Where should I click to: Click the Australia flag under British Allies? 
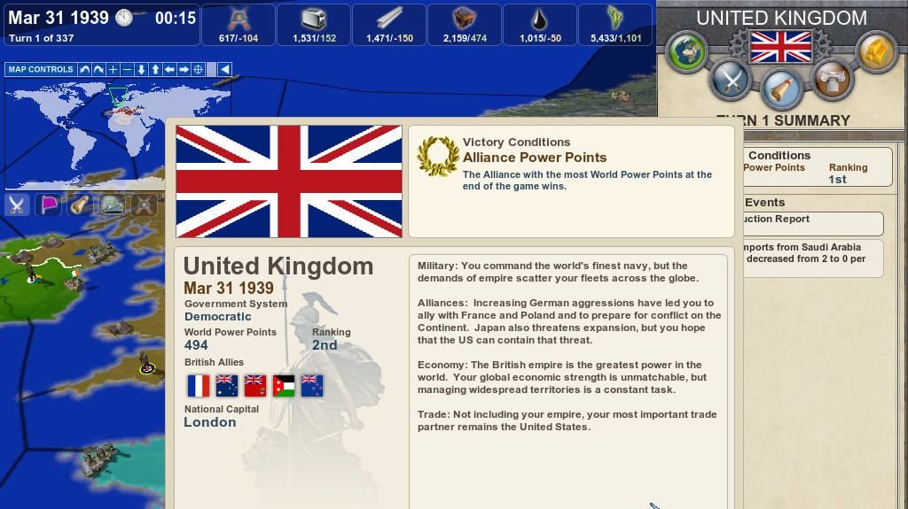226,386
